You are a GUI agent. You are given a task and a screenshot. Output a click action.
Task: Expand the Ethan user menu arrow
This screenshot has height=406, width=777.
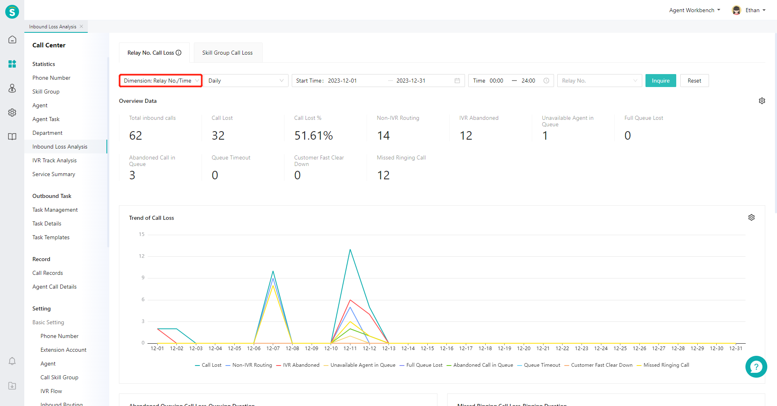(x=764, y=10)
